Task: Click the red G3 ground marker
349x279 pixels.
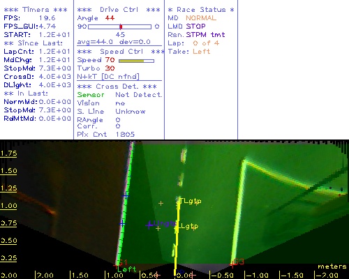Action: [x=232, y=264]
